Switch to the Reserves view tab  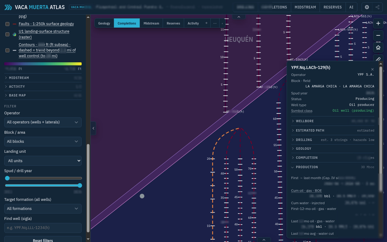(x=173, y=23)
